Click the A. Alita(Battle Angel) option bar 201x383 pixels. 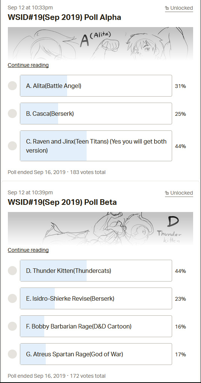96,86
